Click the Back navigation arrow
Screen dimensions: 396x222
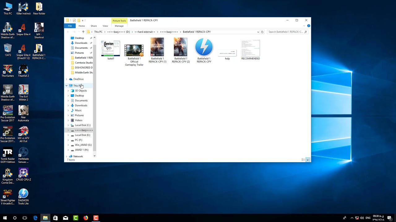[x=68, y=32]
